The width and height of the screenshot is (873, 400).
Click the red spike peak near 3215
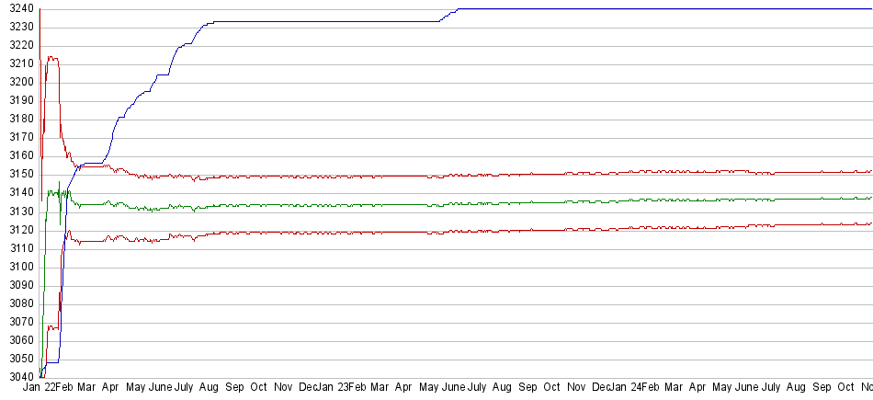point(52,58)
